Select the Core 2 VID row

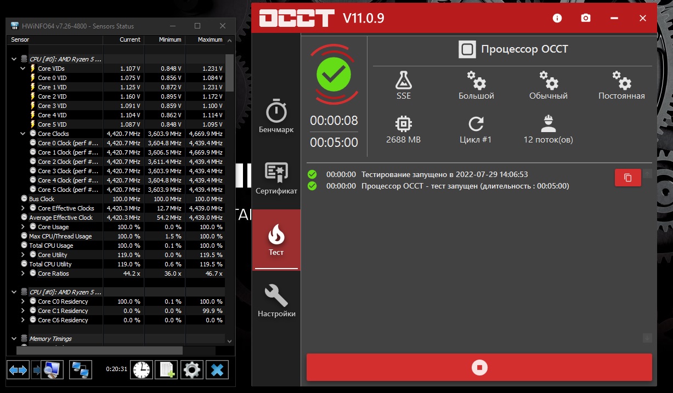(x=116, y=96)
